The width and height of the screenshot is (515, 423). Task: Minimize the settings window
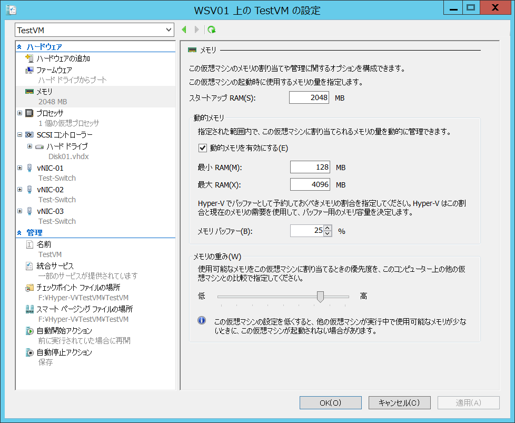453,8
